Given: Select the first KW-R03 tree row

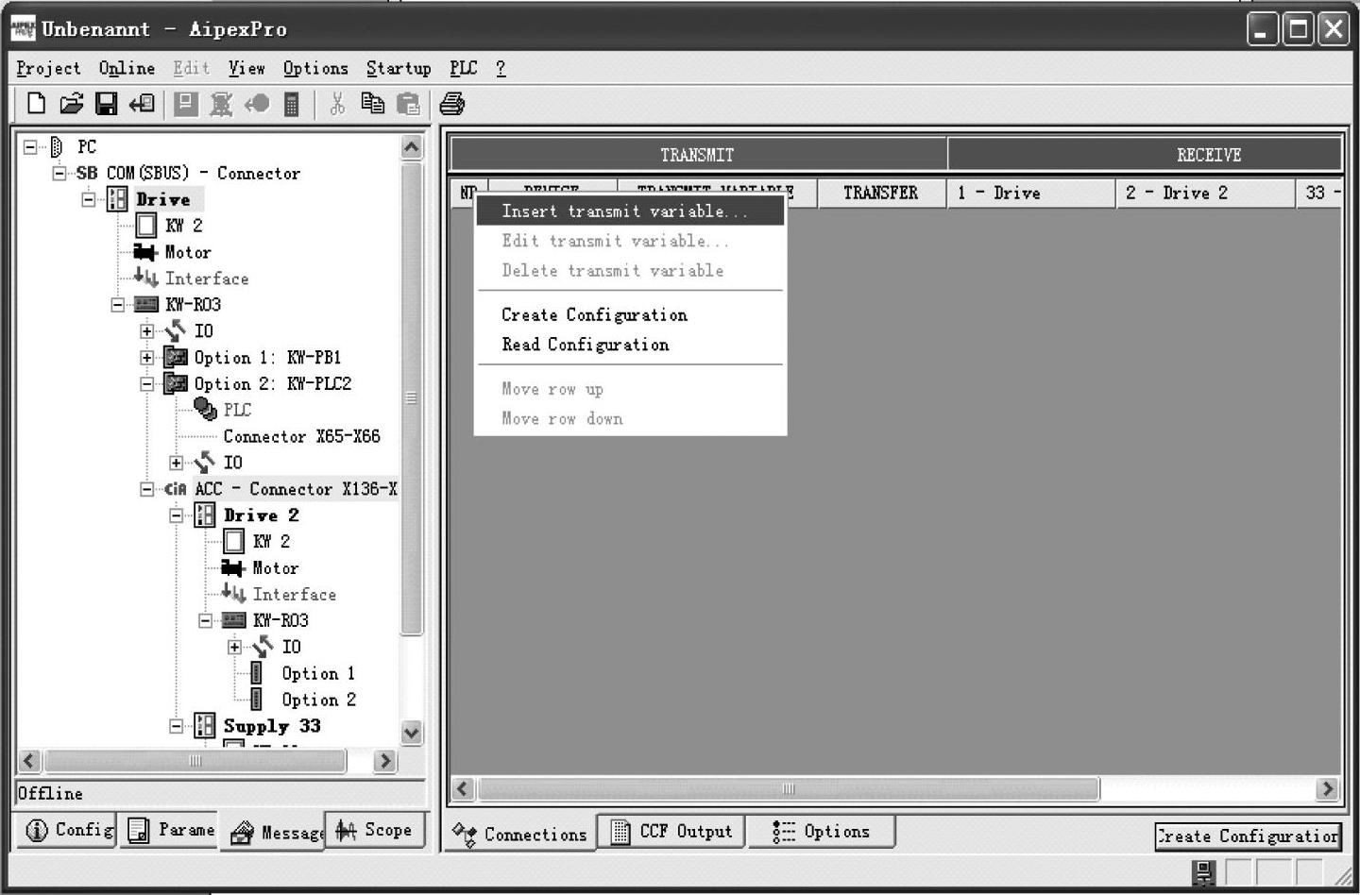Looking at the screenshot, I should coord(193,304).
